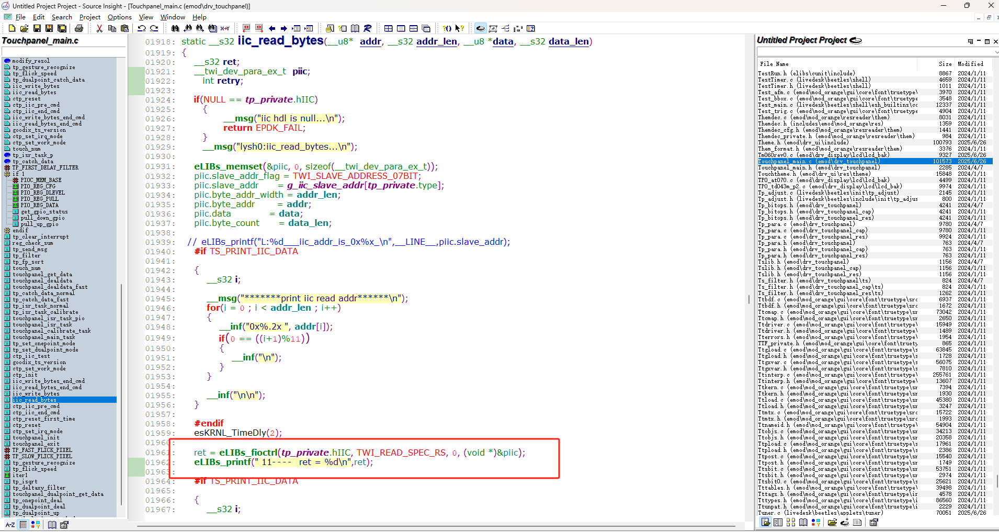Toggle the Project Window toolbar button

(x=480, y=28)
